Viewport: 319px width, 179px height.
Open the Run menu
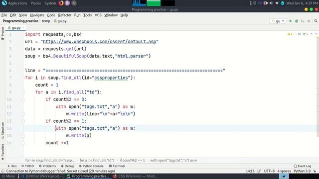point(77,15)
